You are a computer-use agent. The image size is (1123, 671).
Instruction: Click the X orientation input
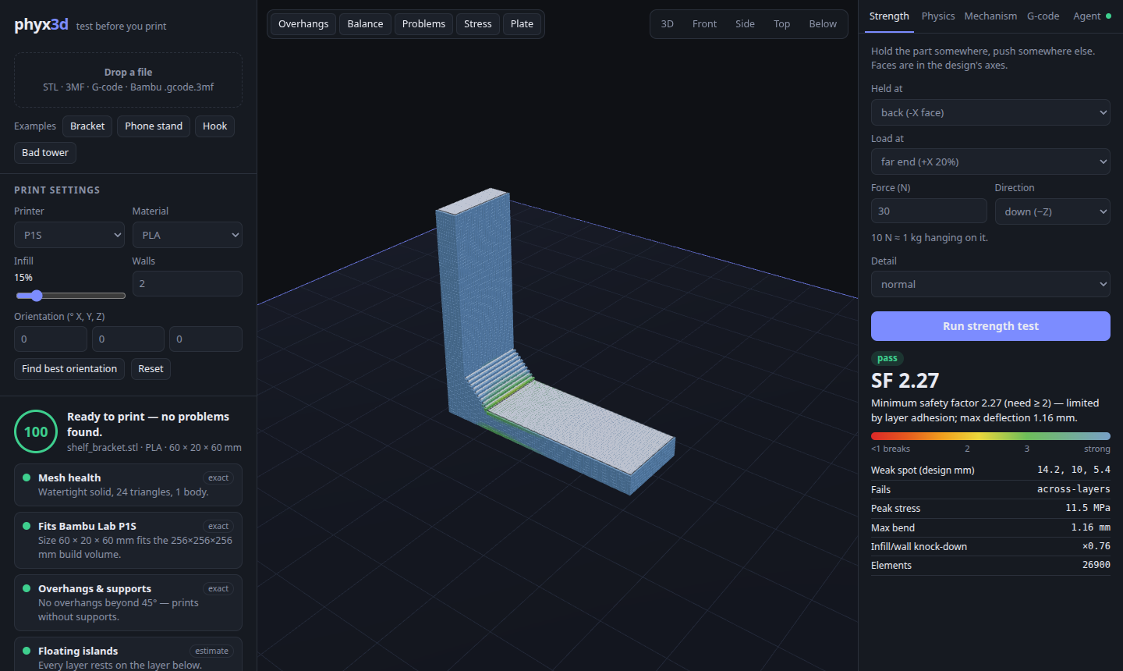[51, 339]
